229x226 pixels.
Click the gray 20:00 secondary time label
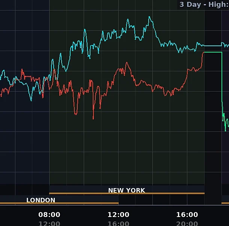(187, 223)
